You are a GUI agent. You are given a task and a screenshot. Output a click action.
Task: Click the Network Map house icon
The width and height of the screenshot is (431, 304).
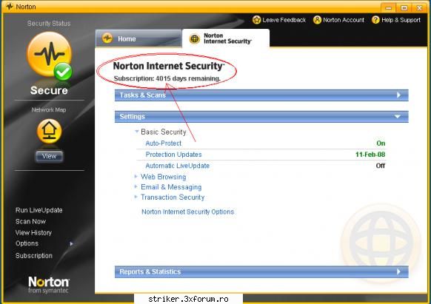click(x=49, y=131)
